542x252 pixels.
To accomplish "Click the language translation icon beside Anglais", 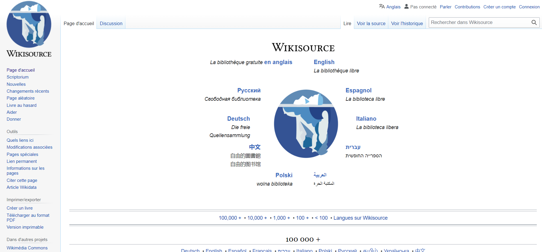I will click(382, 6).
